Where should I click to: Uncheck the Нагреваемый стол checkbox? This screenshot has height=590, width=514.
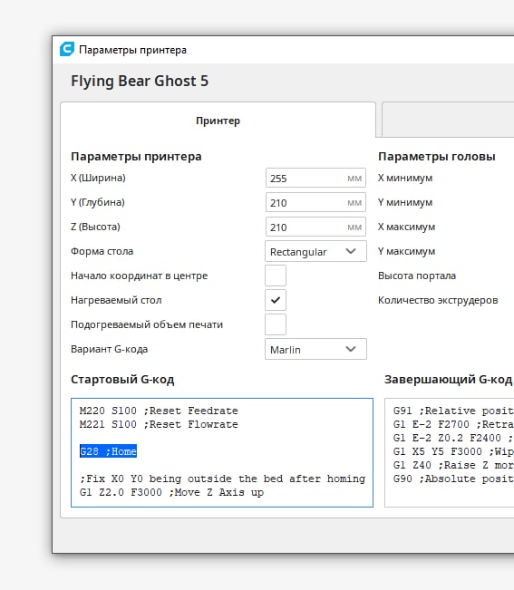point(276,300)
